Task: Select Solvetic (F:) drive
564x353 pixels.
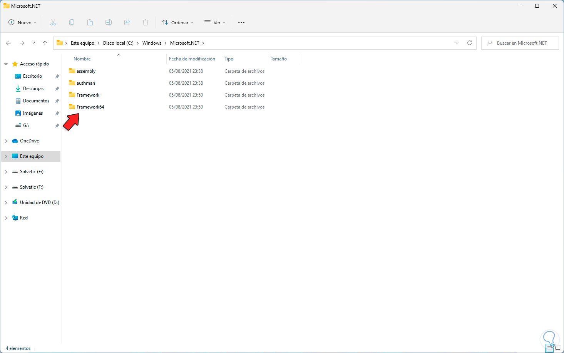Action: tap(32, 187)
